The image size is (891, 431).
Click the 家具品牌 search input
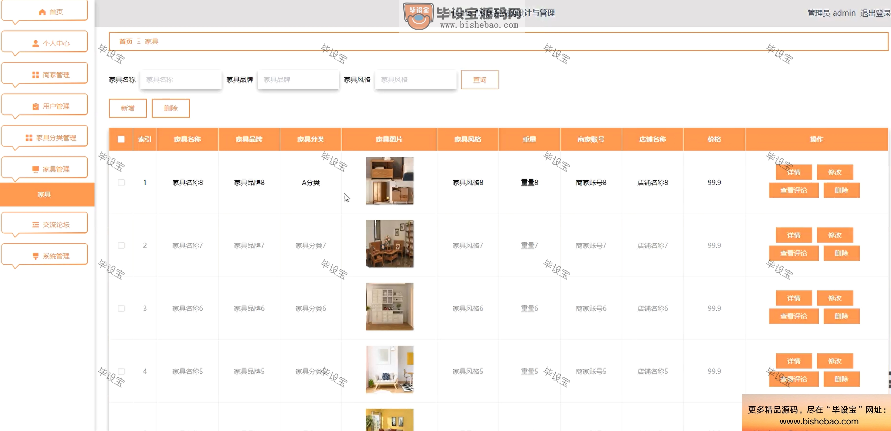[x=298, y=79]
